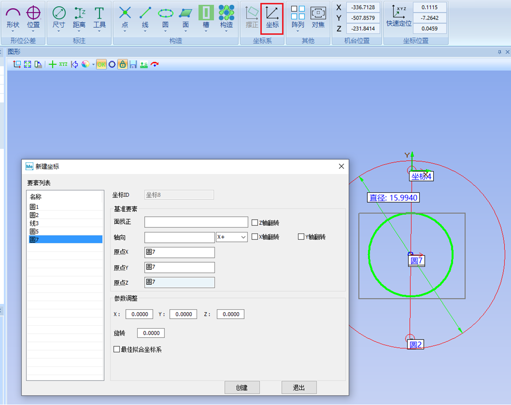Open the X+ axis direction dropdown

(x=243, y=237)
